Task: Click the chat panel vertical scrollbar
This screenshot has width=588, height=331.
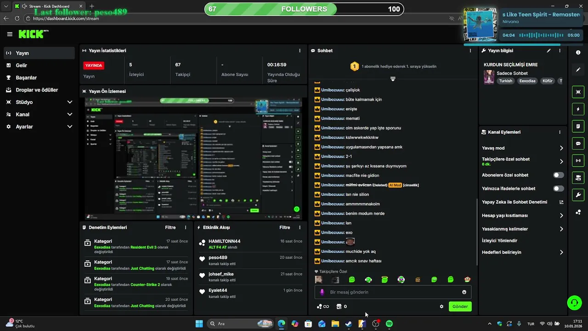Action: 476,233
